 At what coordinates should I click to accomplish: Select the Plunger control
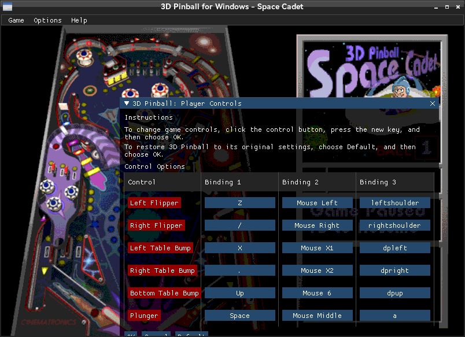[144, 316]
